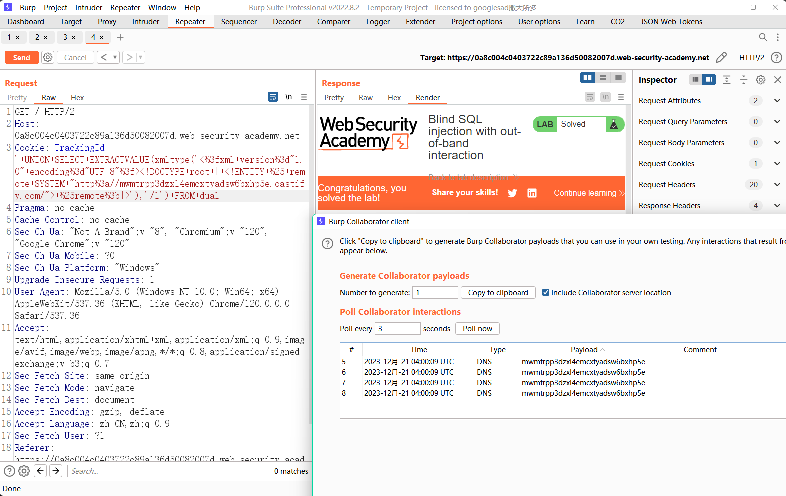This screenshot has height=496, width=786.
Task: Select top-bottom layout icon in Response
Action: click(603, 77)
